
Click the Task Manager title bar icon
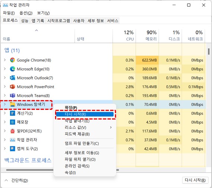[x=6, y=5]
